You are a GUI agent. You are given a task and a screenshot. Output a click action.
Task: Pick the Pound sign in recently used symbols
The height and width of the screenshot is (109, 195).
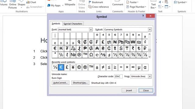67,67
